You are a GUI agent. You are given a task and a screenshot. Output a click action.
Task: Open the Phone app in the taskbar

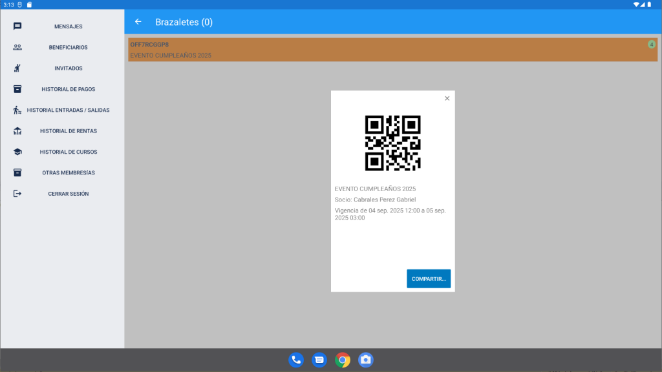(x=296, y=360)
